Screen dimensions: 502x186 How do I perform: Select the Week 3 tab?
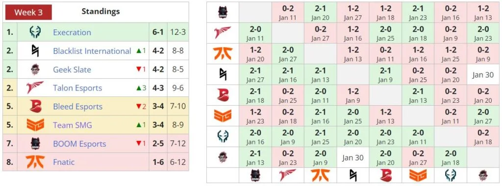point(28,12)
